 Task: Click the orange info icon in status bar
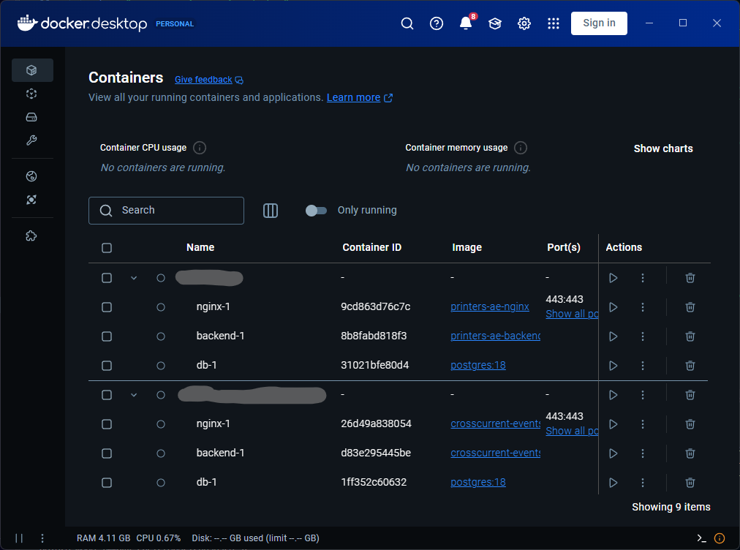(720, 538)
